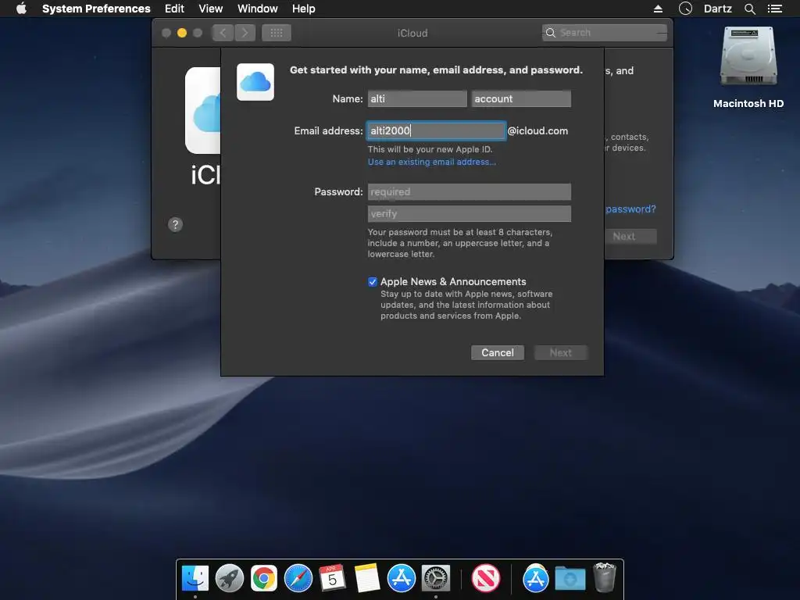Click the email address field with alti2000

coord(436,130)
